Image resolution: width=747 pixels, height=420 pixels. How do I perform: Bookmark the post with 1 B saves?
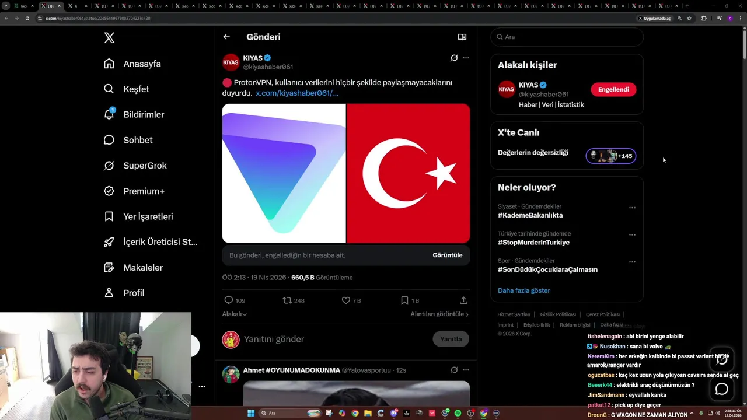pyautogui.click(x=404, y=300)
